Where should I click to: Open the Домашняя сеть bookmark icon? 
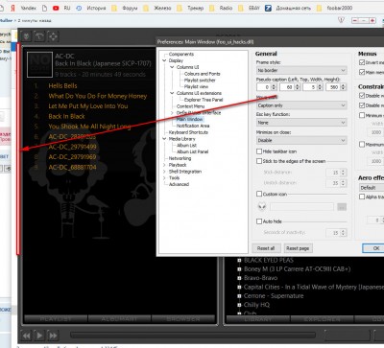tap(268, 8)
